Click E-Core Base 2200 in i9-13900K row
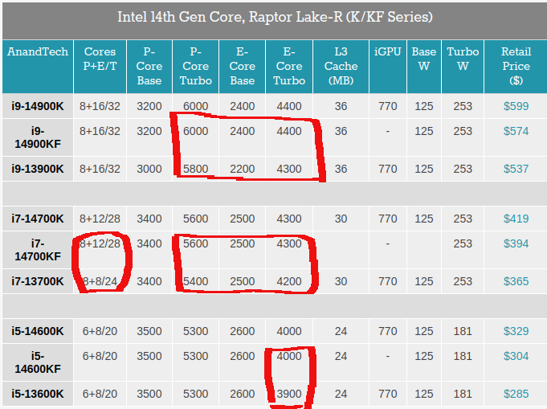 (x=242, y=169)
